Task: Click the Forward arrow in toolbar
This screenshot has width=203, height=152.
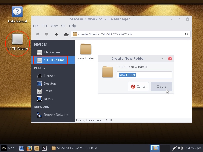Action: point(47,34)
